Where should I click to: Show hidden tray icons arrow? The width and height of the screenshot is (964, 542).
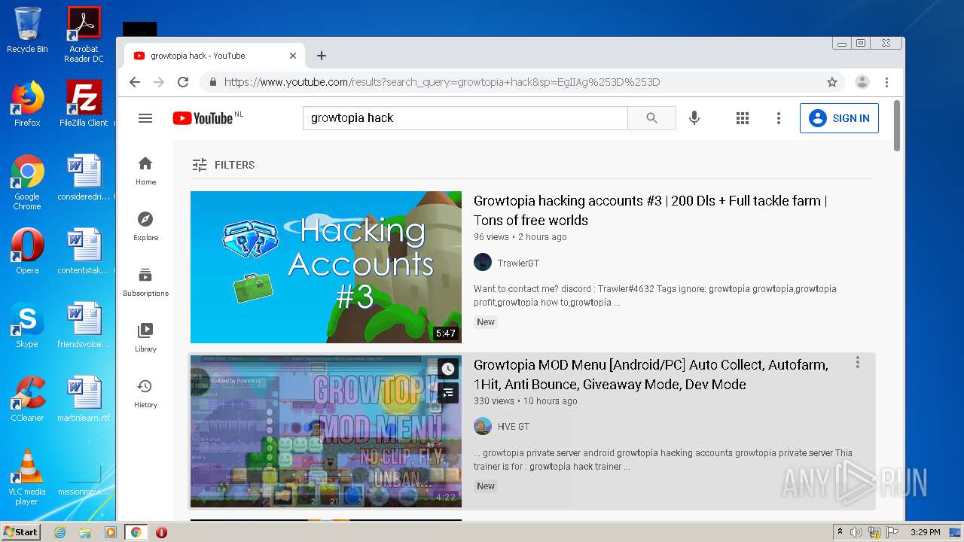click(x=839, y=532)
